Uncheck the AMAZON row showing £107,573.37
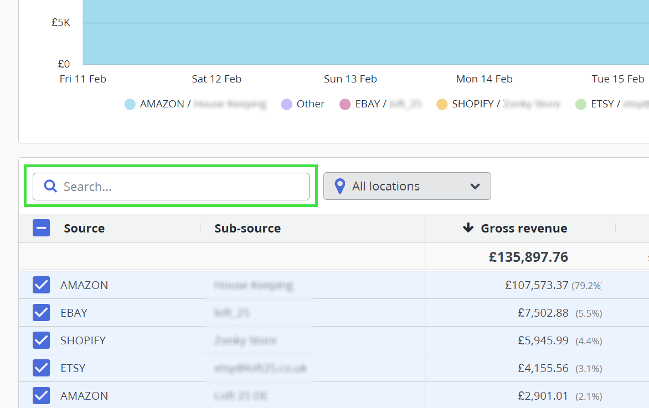The width and height of the screenshot is (649, 408). [x=42, y=285]
